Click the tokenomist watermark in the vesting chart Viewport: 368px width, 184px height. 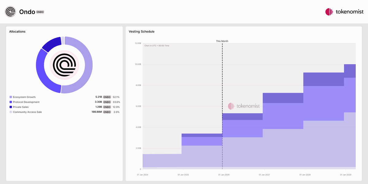coord(244,106)
